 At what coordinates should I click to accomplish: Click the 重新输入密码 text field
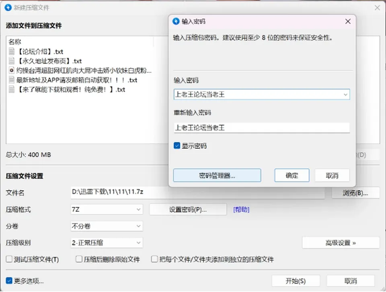[x=262, y=128]
